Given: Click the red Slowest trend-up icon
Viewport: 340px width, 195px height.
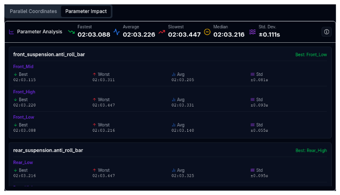Looking at the screenshot, I should [x=162, y=32].
